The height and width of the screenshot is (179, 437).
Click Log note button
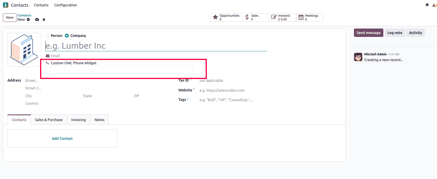click(395, 33)
